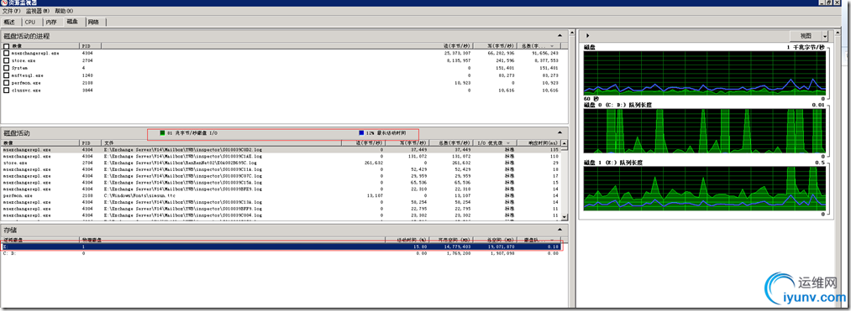Select row with file S010039C13A.log
The width and height of the screenshot is (851, 311).
[281, 202]
